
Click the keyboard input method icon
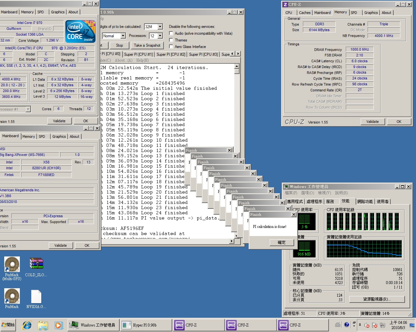pos(338,325)
